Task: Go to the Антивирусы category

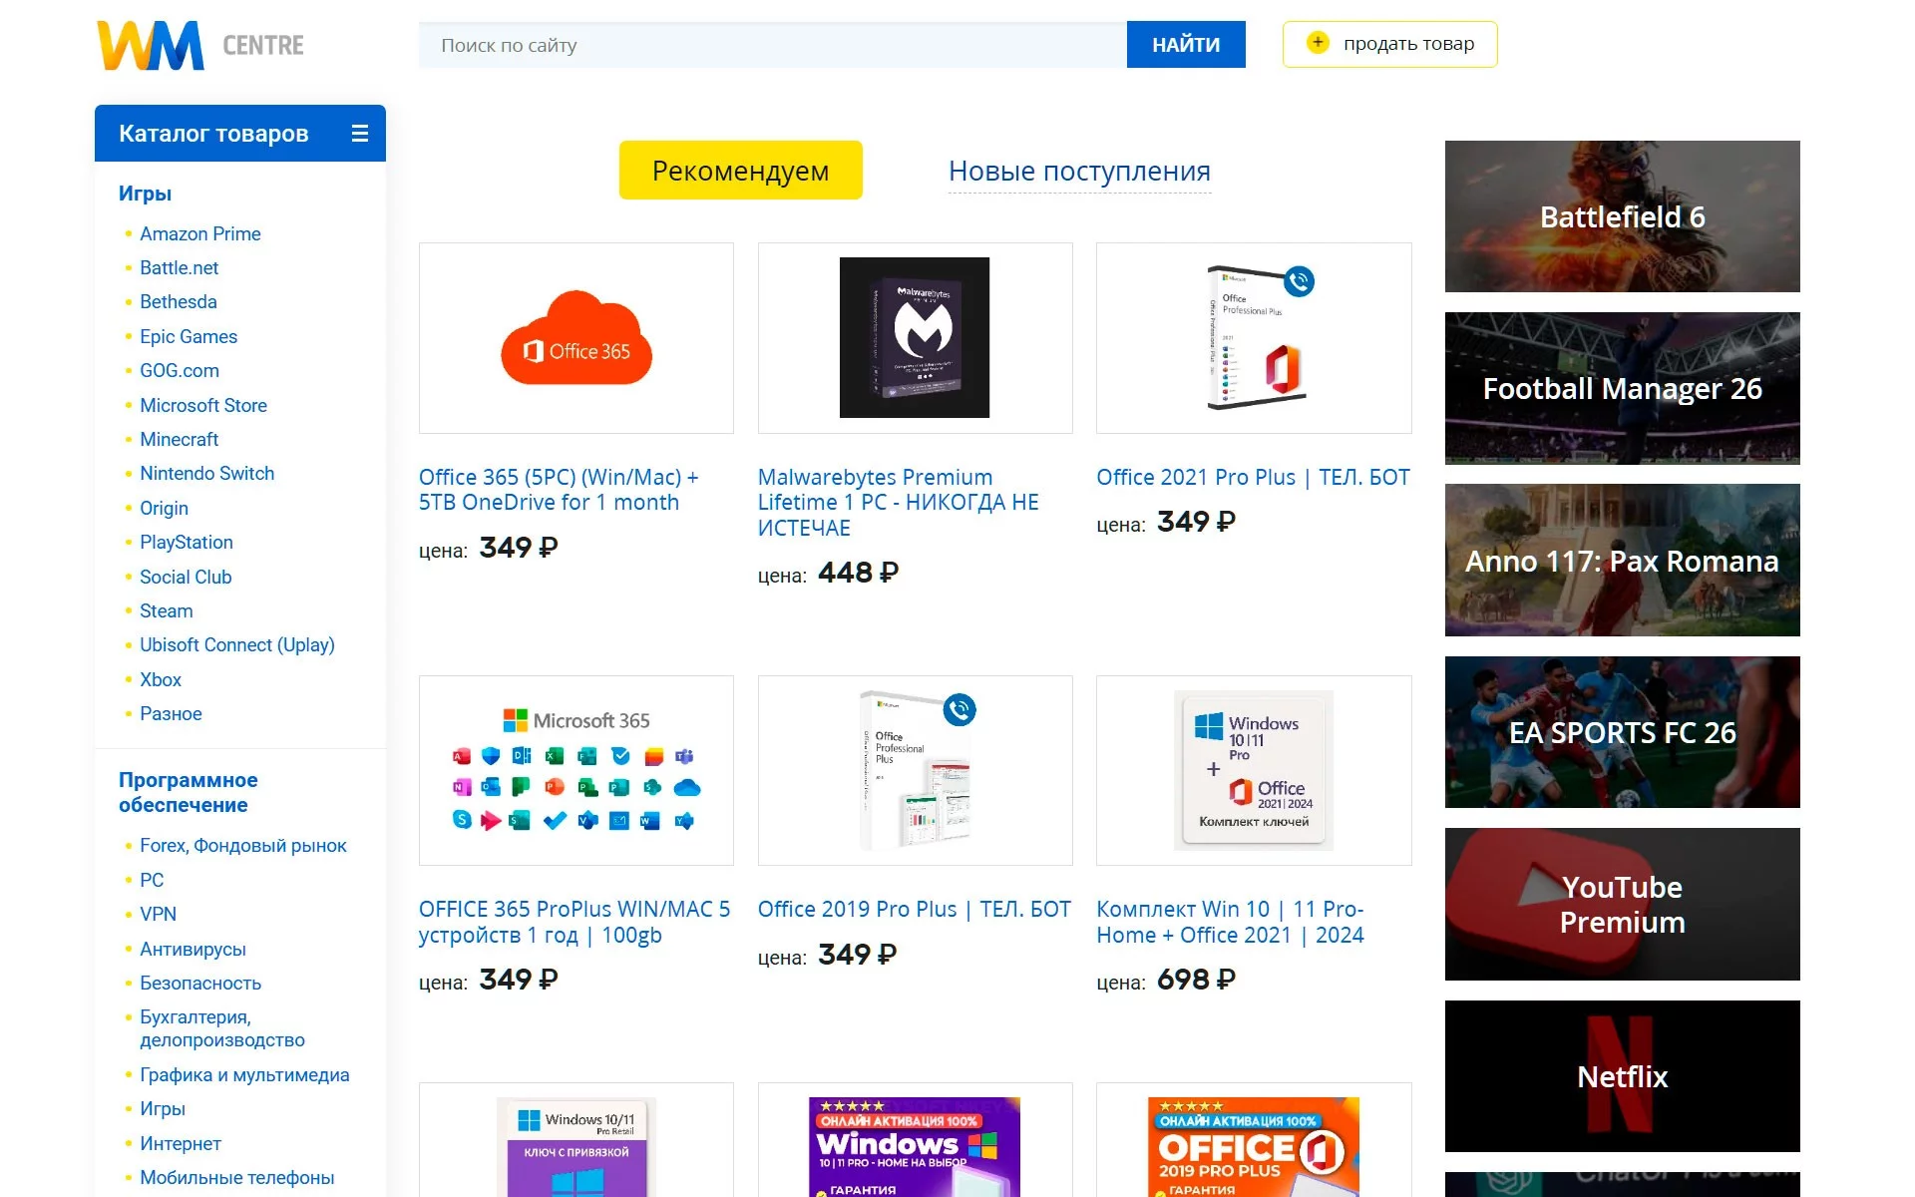Action: tap(192, 949)
